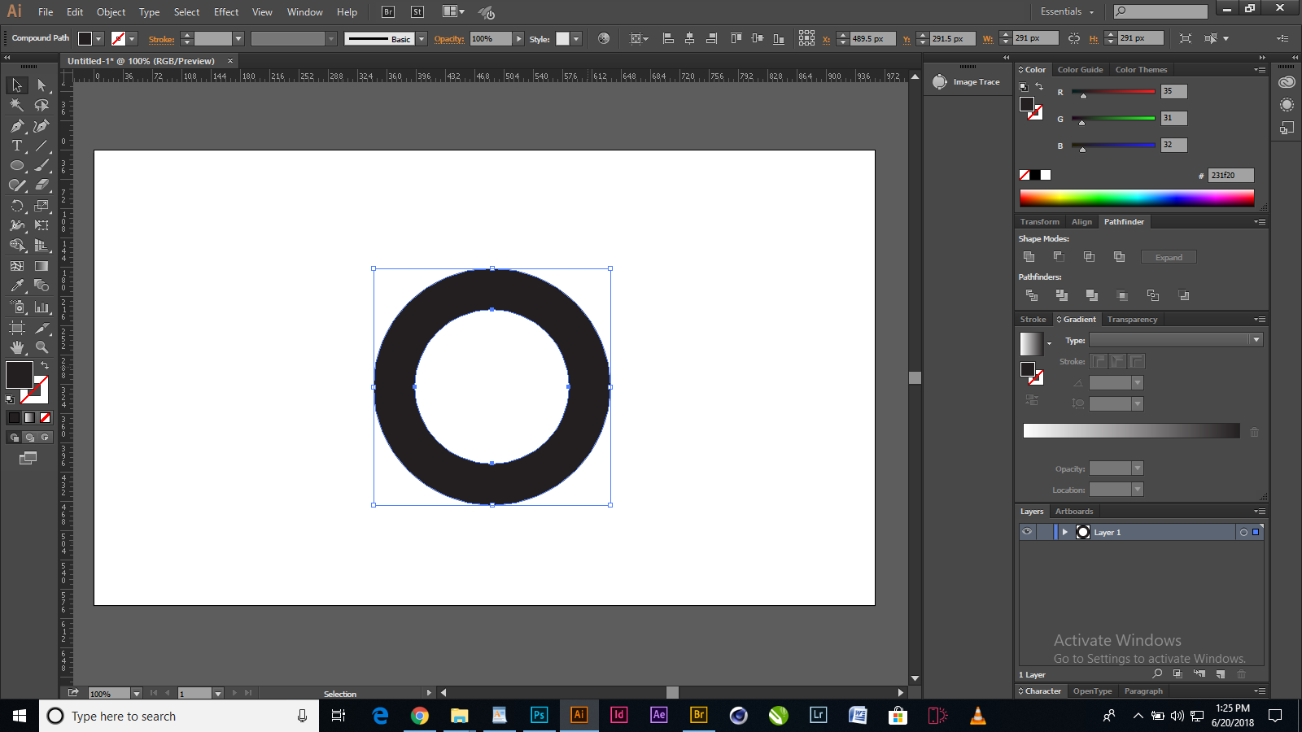Swap fill and stroke in the toolbar
1302x732 pixels.
[x=45, y=365]
